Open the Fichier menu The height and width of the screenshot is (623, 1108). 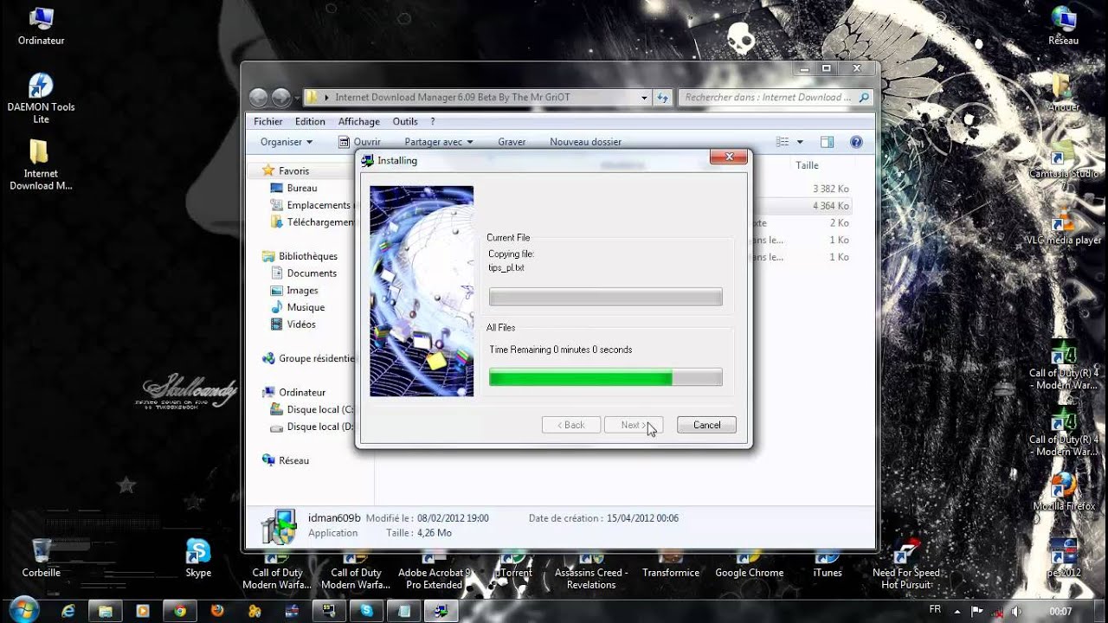pyautogui.click(x=268, y=122)
